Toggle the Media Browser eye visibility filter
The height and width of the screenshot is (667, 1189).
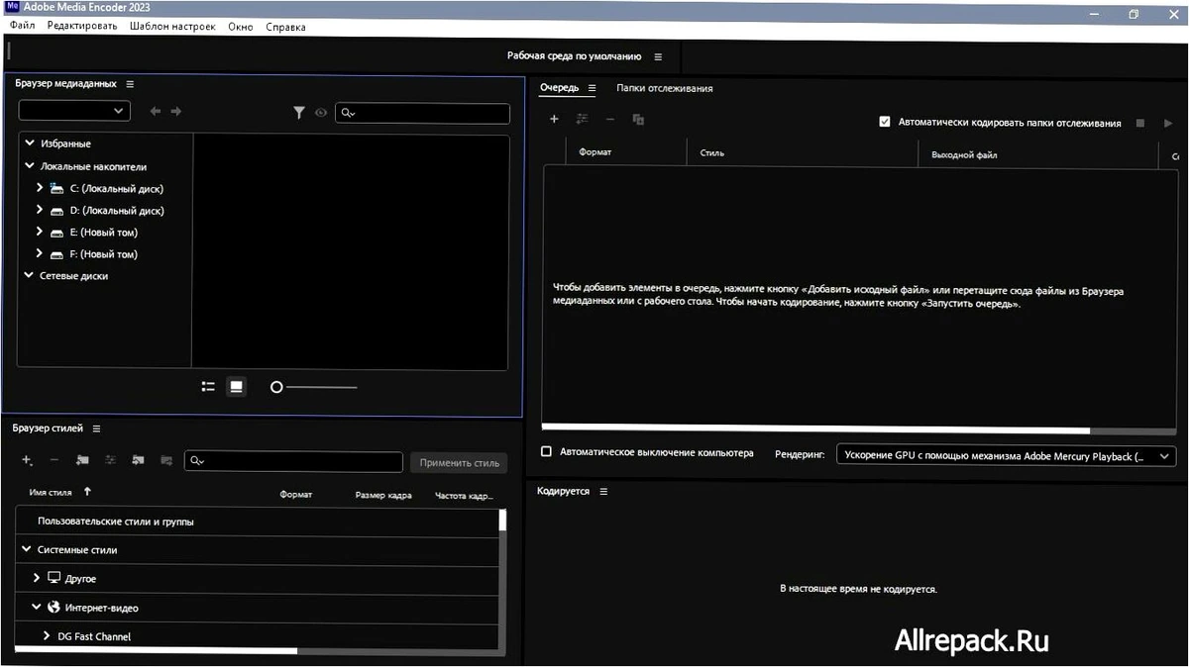(x=321, y=113)
